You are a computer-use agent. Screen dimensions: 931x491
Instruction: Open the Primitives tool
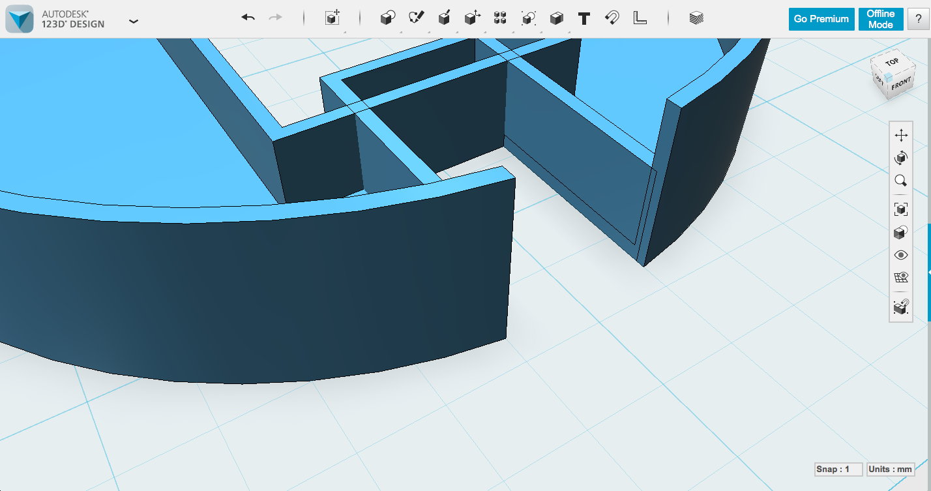click(x=387, y=18)
